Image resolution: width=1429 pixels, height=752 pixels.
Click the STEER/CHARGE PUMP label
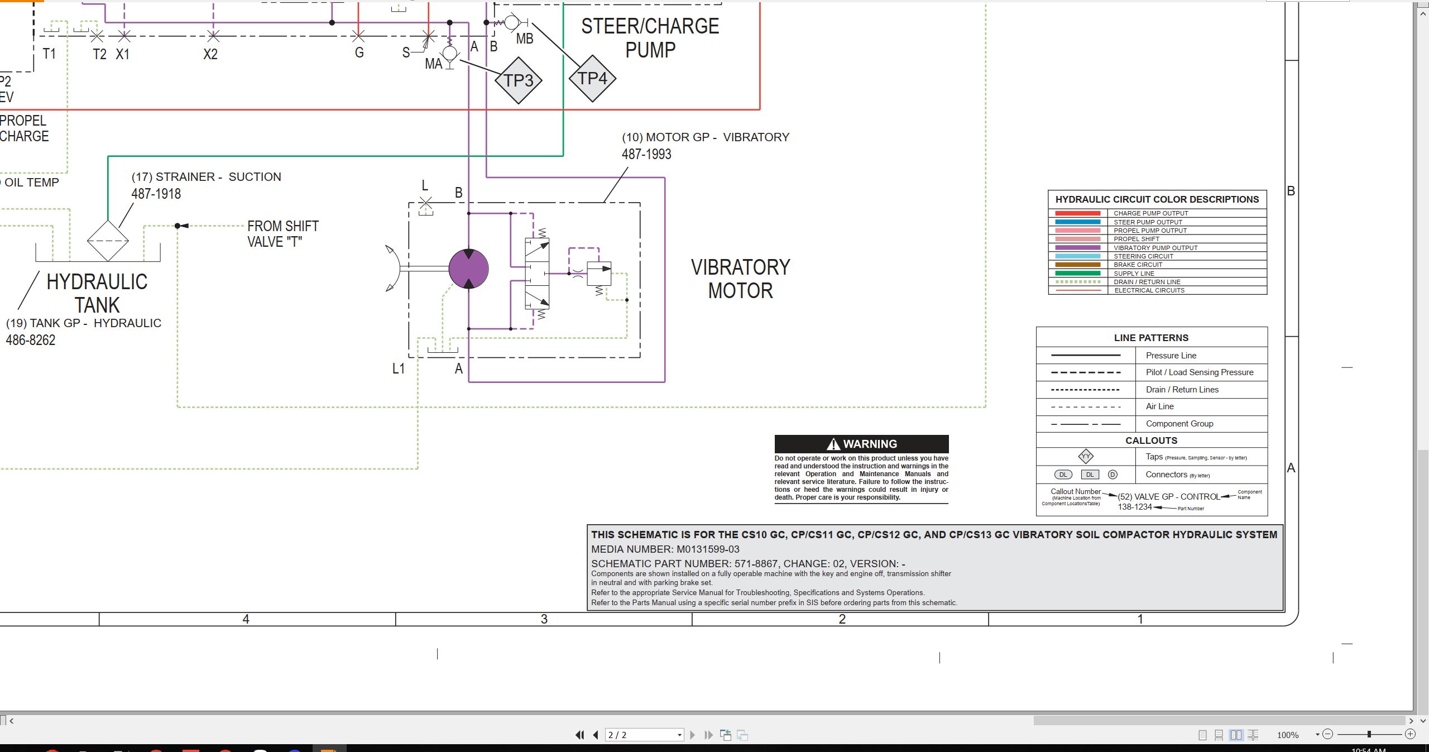(x=650, y=38)
